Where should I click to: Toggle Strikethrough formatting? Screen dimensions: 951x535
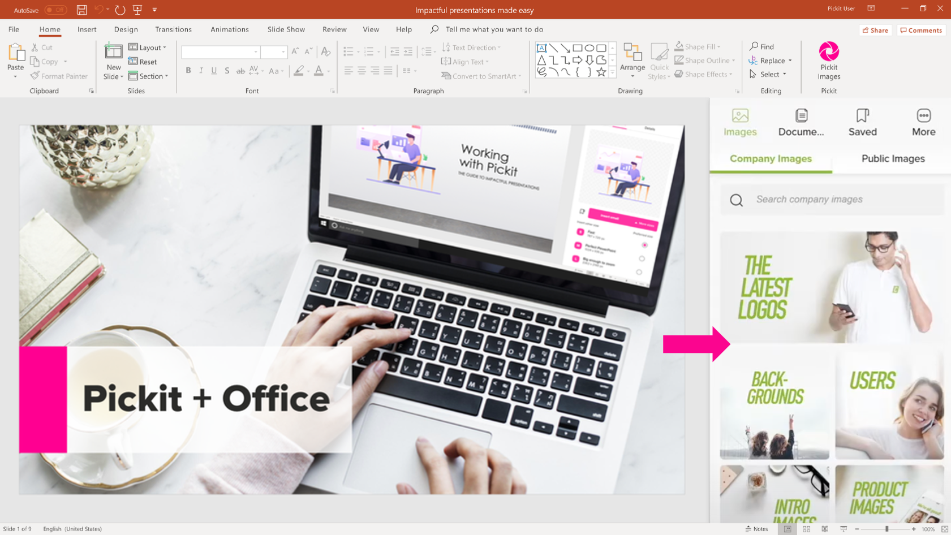(240, 71)
